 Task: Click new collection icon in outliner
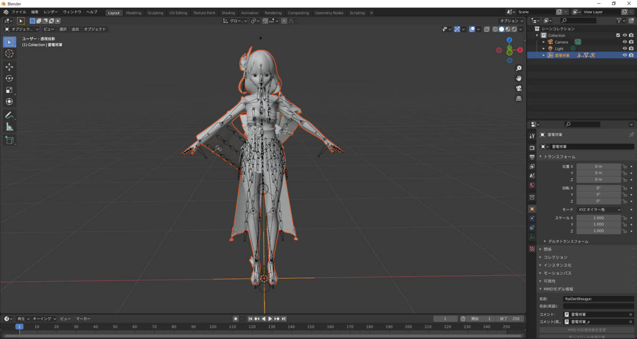tap(631, 20)
